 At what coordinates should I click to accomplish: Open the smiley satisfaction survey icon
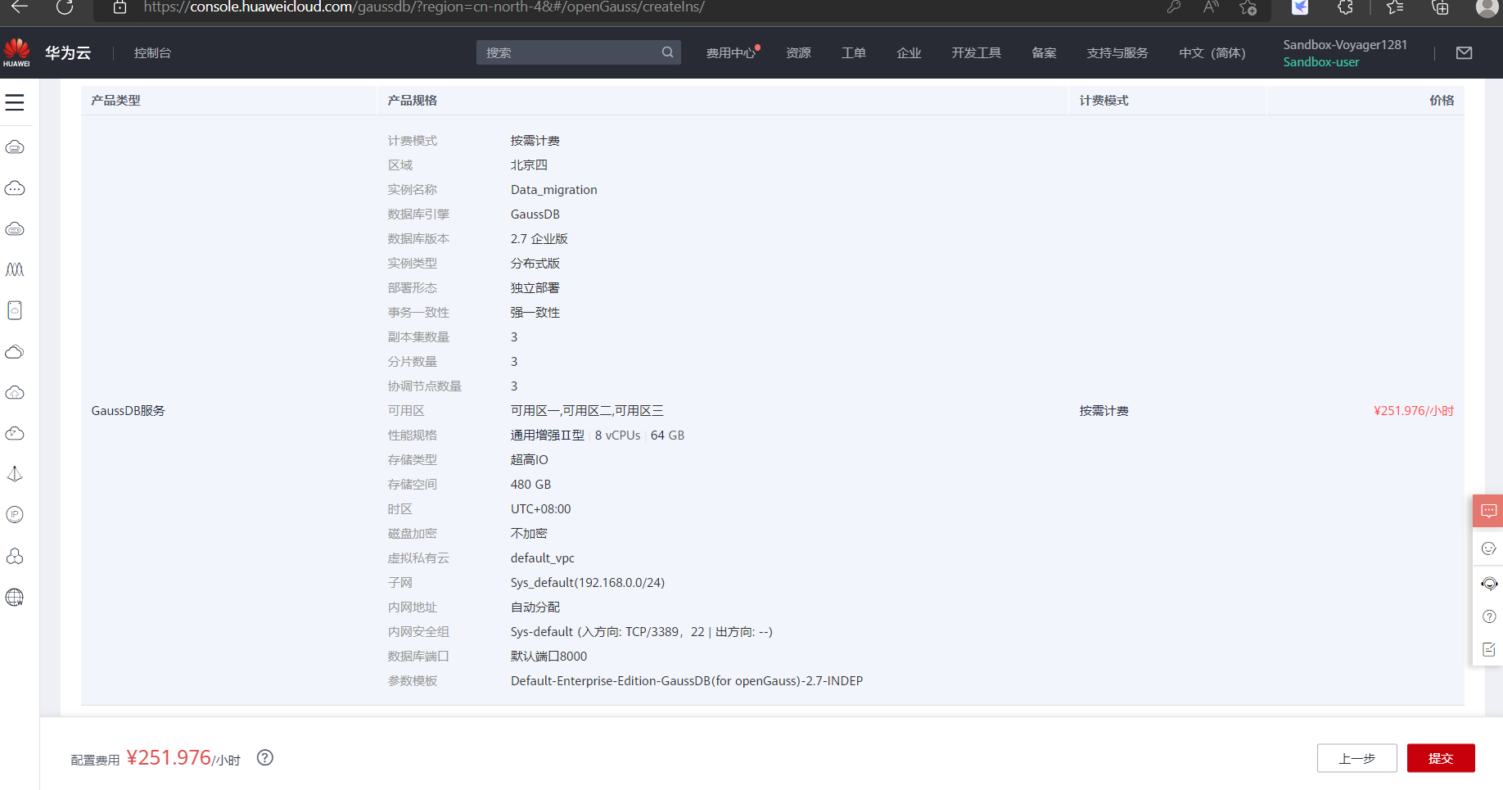(x=1489, y=548)
